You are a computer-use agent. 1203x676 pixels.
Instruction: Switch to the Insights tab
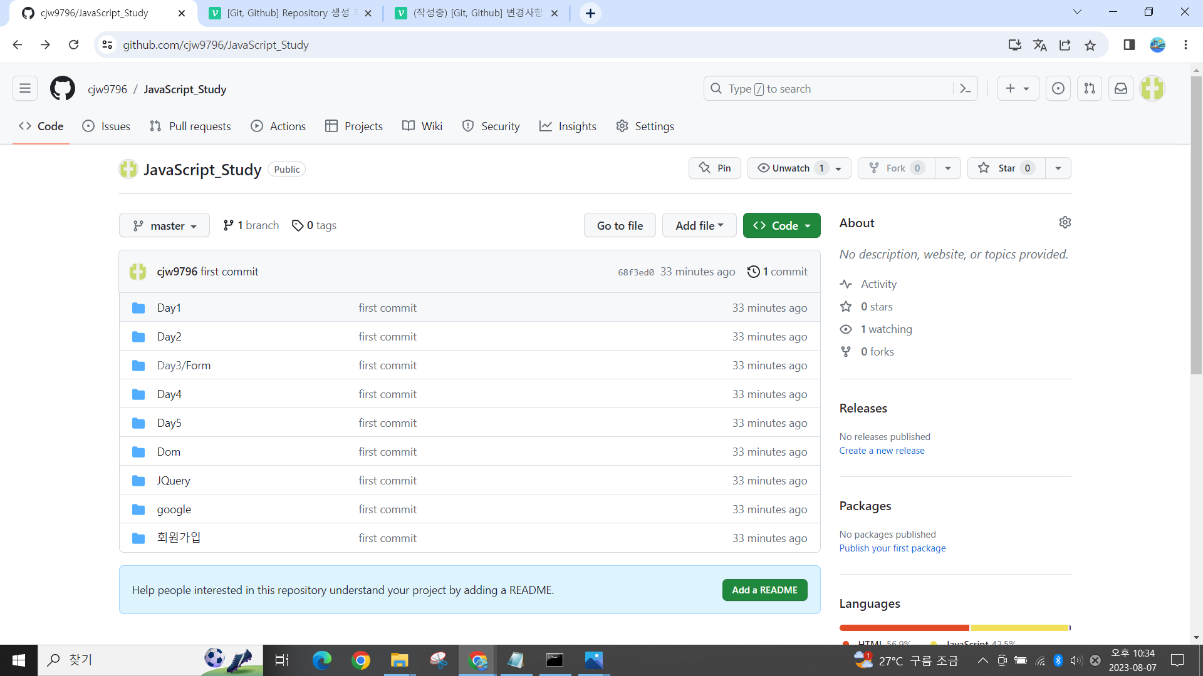[568, 126]
